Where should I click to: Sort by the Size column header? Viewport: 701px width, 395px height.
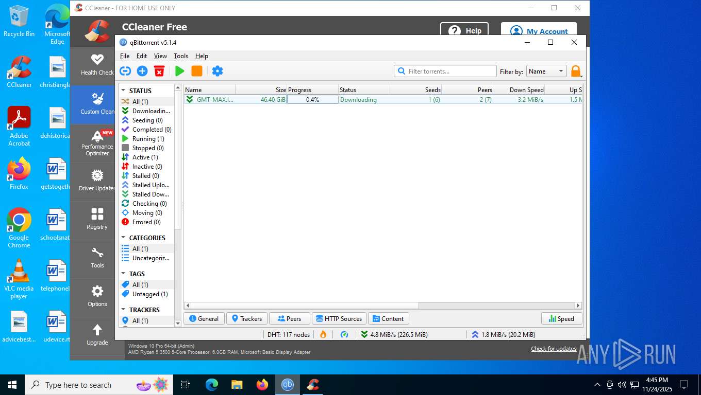tap(261, 89)
